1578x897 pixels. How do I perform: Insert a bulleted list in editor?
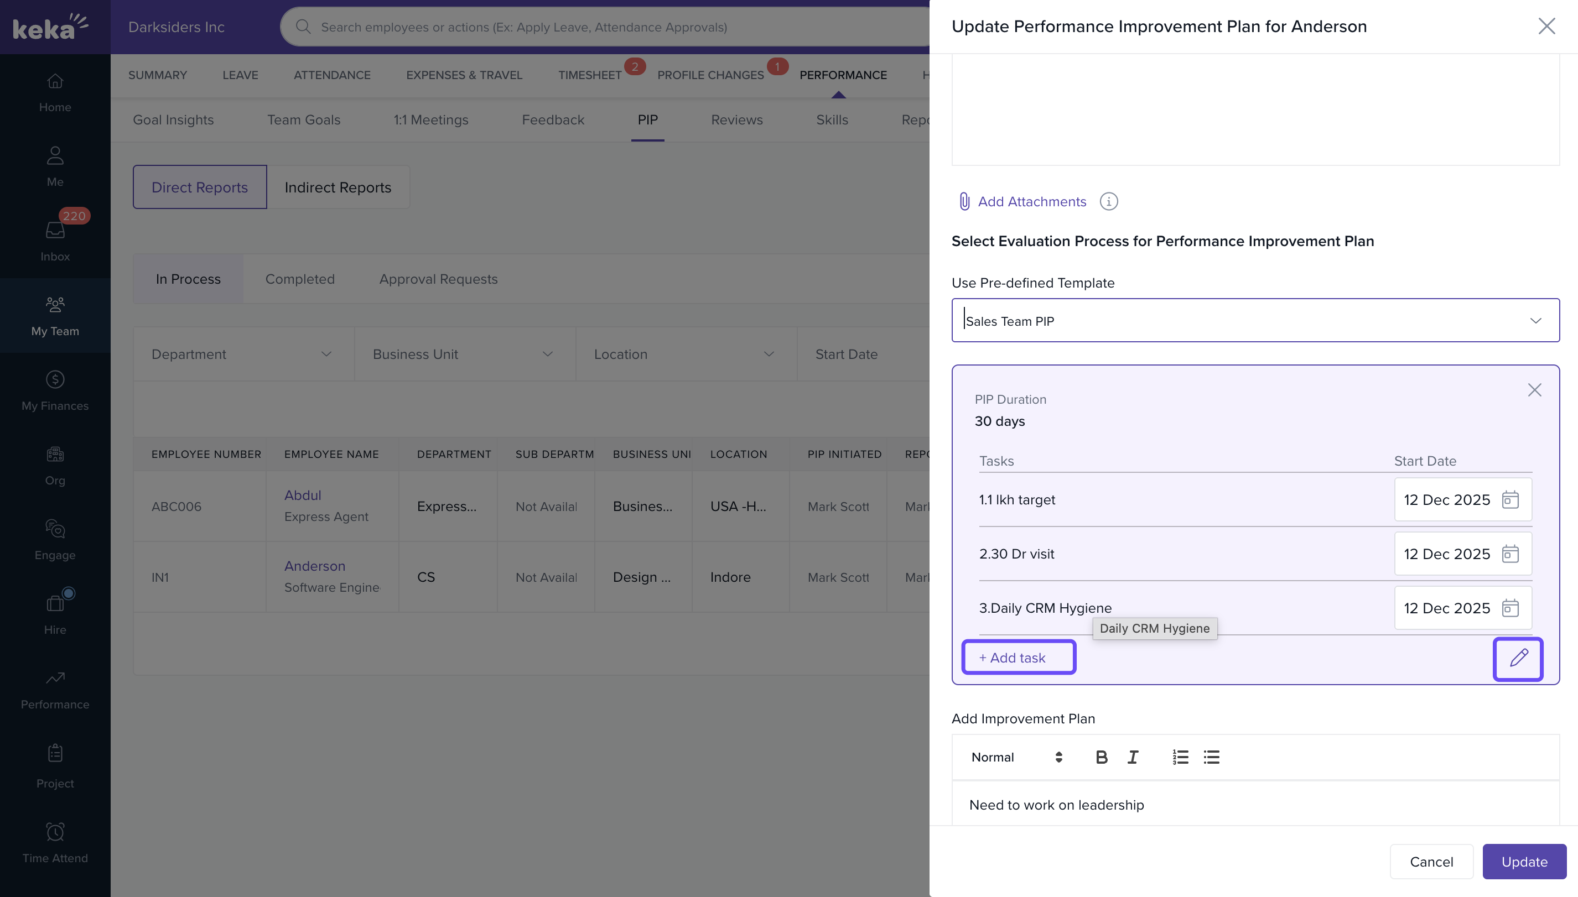point(1211,757)
